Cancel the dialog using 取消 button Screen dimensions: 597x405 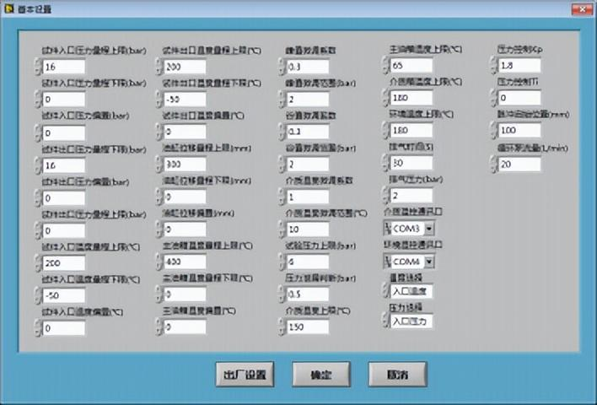[x=397, y=375]
